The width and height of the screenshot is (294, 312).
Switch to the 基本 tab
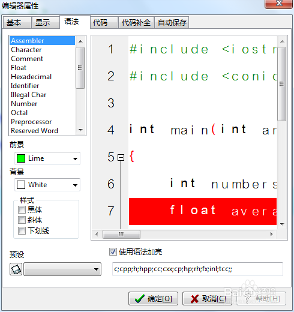coord(17,22)
